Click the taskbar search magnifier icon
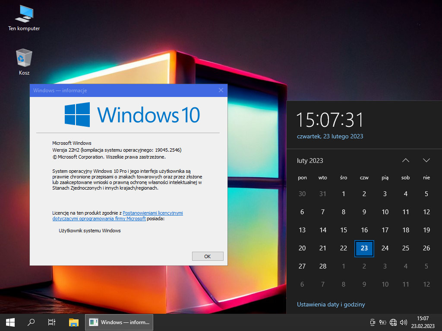The height and width of the screenshot is (331, 442). coord(31,322)
